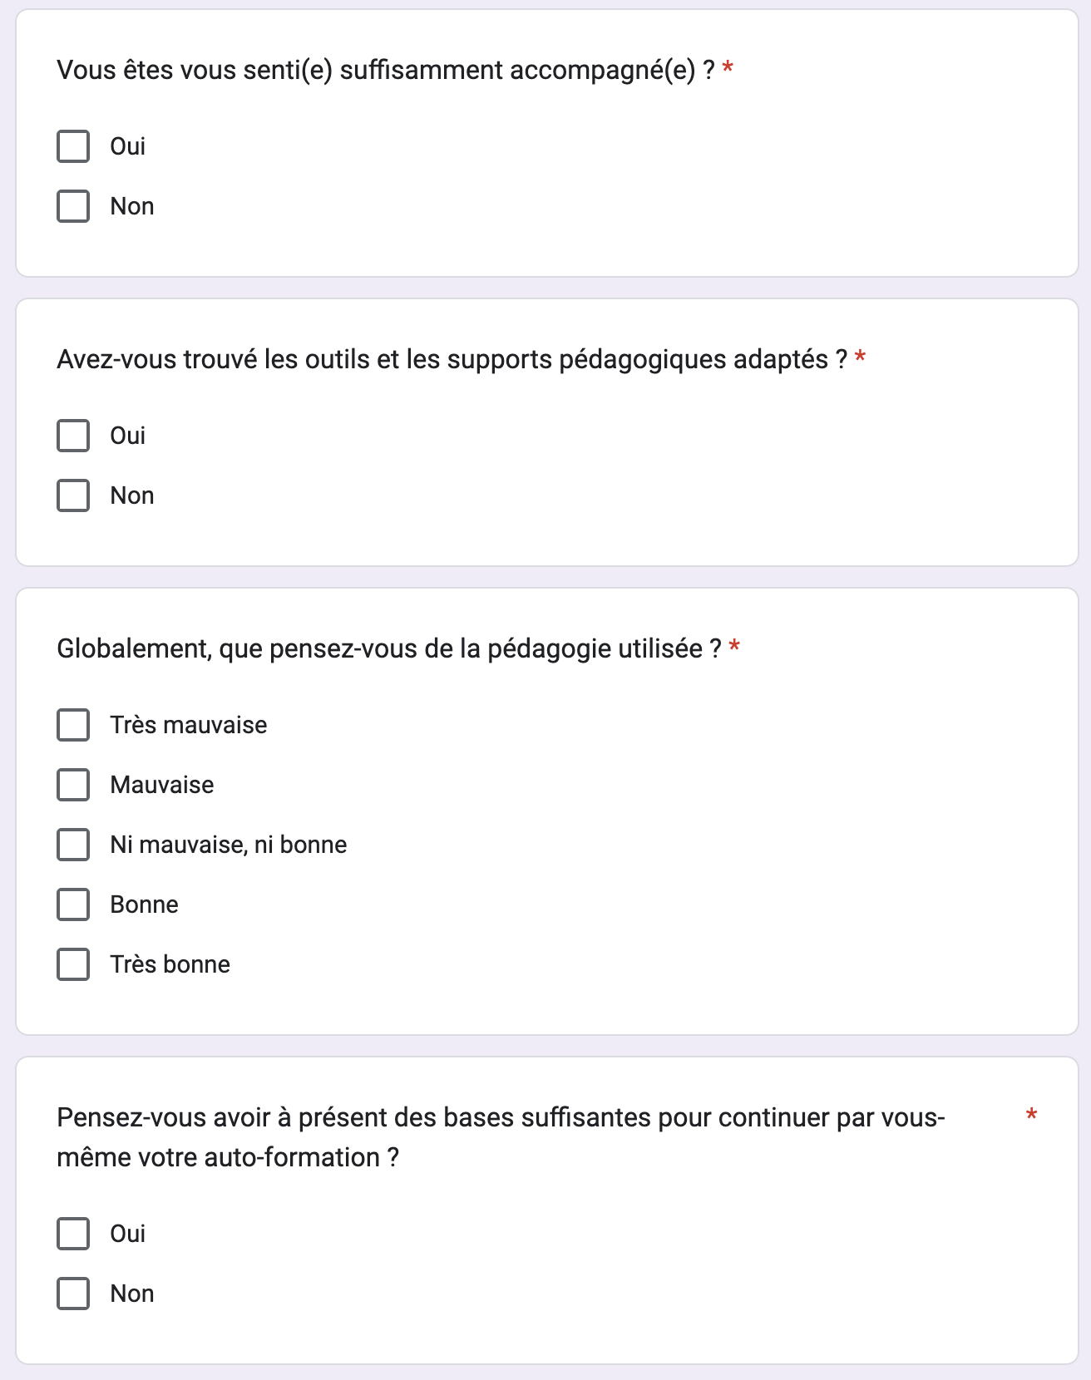The height and width of the screenshot is (1380, 1091).
Task: Enable the 'Mauvaise' checkbox square
Action: [73, 785]
